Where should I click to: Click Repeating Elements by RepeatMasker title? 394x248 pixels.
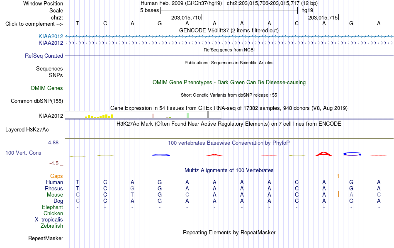tap(229, 232)
